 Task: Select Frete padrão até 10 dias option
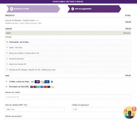click(x=7, y=42)
